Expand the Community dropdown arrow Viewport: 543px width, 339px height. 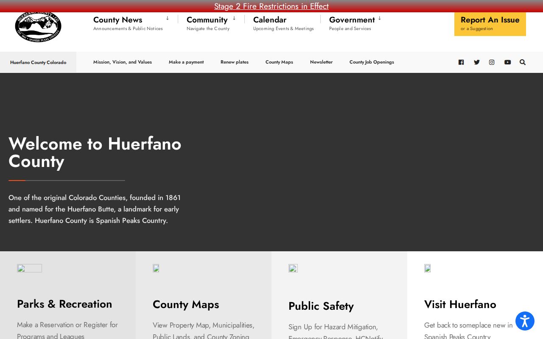click(x=234, y=18)
